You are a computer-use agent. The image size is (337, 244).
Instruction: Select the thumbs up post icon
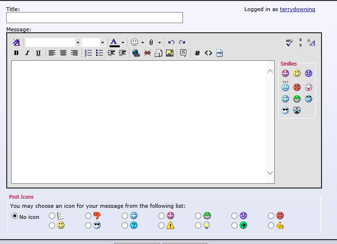(271, 225)
